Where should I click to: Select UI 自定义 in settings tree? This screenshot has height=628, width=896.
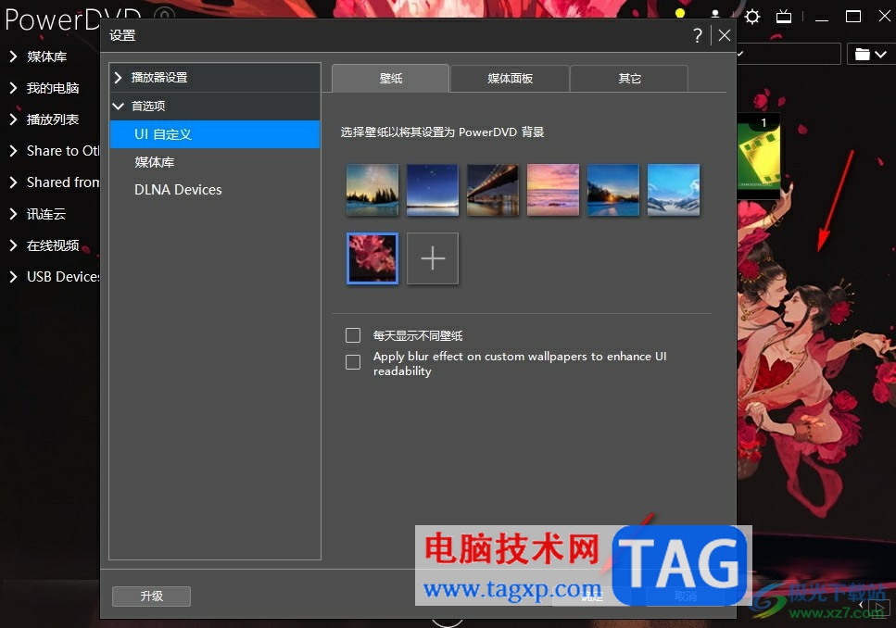point(215,134)
